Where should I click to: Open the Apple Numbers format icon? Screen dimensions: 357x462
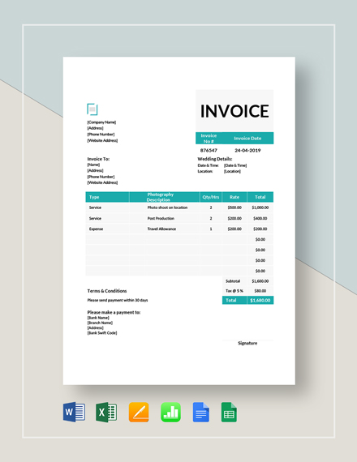coord(171,412)
